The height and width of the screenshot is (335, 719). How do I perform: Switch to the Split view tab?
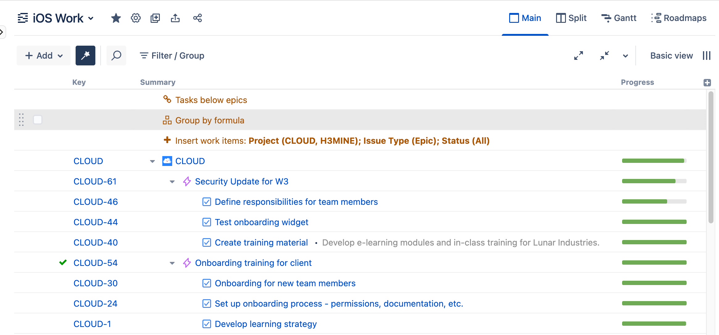pyautogui.click(x=571, y=18)
